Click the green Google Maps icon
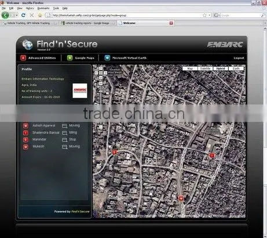 pos(70,58)
